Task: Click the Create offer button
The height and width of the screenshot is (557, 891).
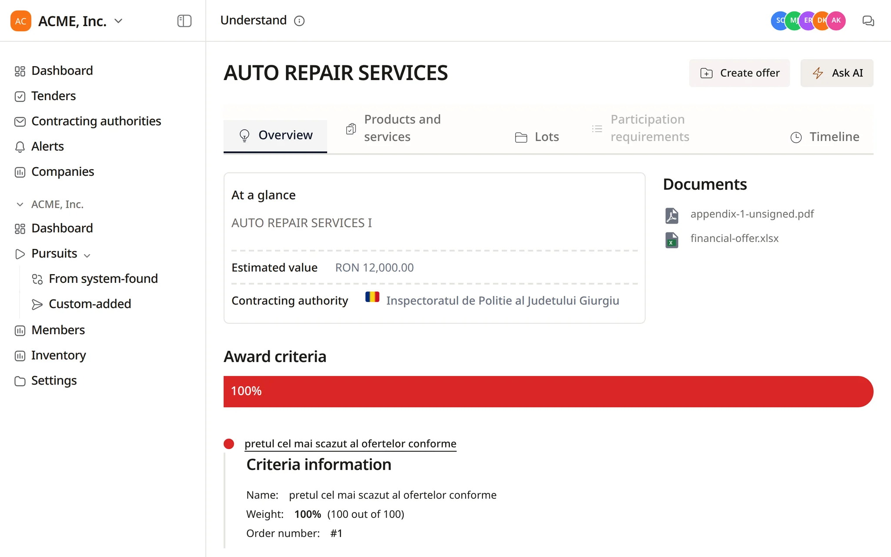Action: pos(739,73)
